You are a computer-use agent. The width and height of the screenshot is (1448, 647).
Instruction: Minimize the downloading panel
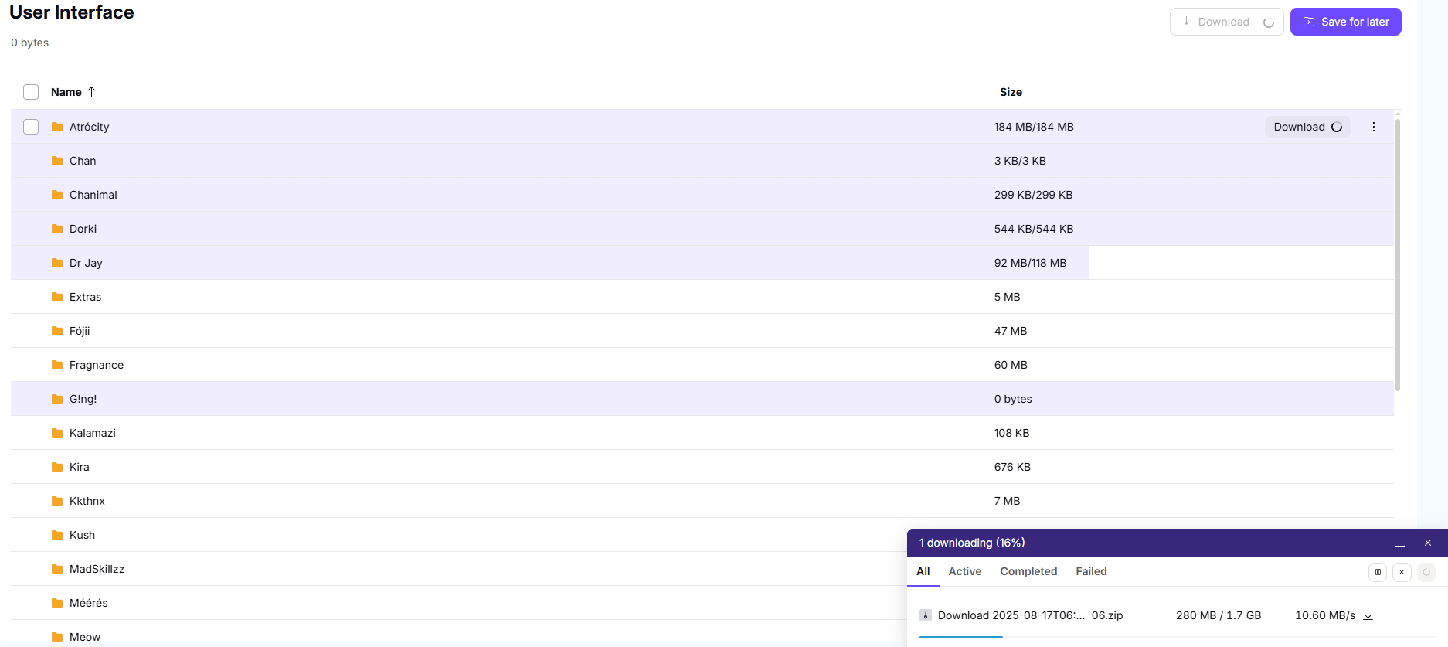[1400, 543]
